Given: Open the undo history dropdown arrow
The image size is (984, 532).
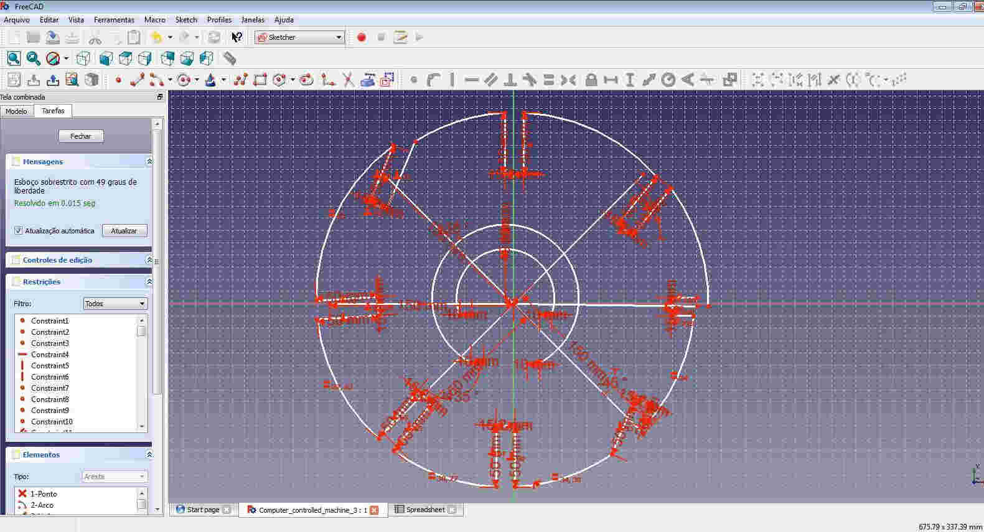Looking at the screenshot, I should coord(170,37).
